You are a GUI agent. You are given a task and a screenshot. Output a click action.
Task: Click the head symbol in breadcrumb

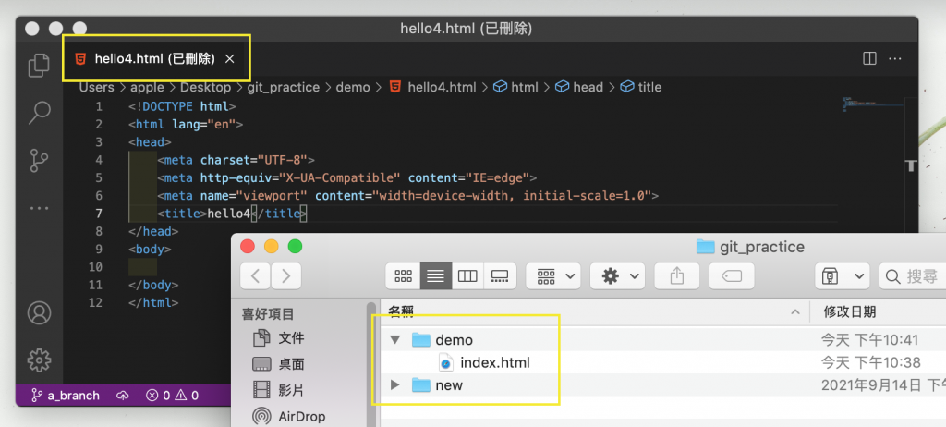pyautogui.click(x=579, y=87)
